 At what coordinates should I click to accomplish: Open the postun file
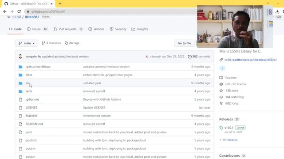point(31,157)
